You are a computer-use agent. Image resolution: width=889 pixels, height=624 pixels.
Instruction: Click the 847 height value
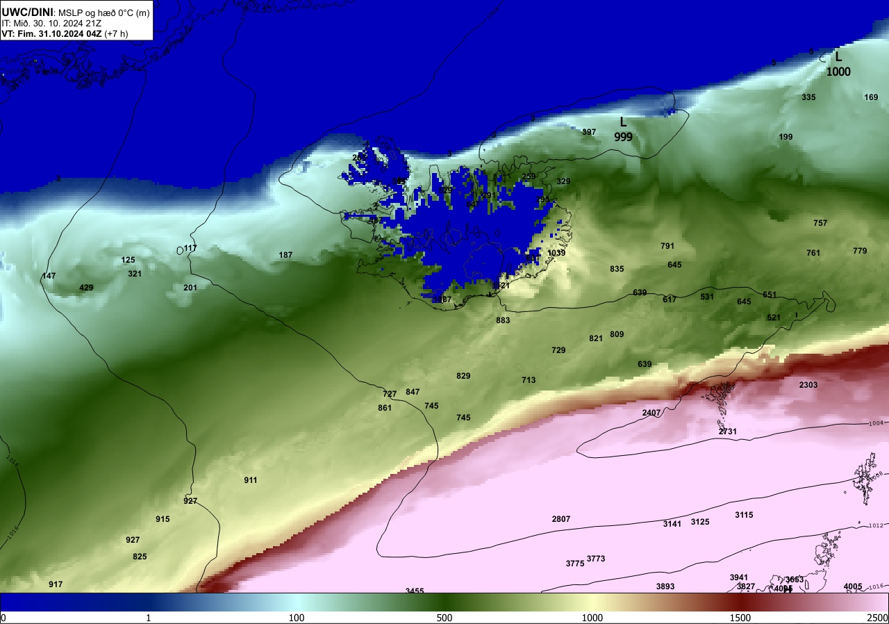413,392
